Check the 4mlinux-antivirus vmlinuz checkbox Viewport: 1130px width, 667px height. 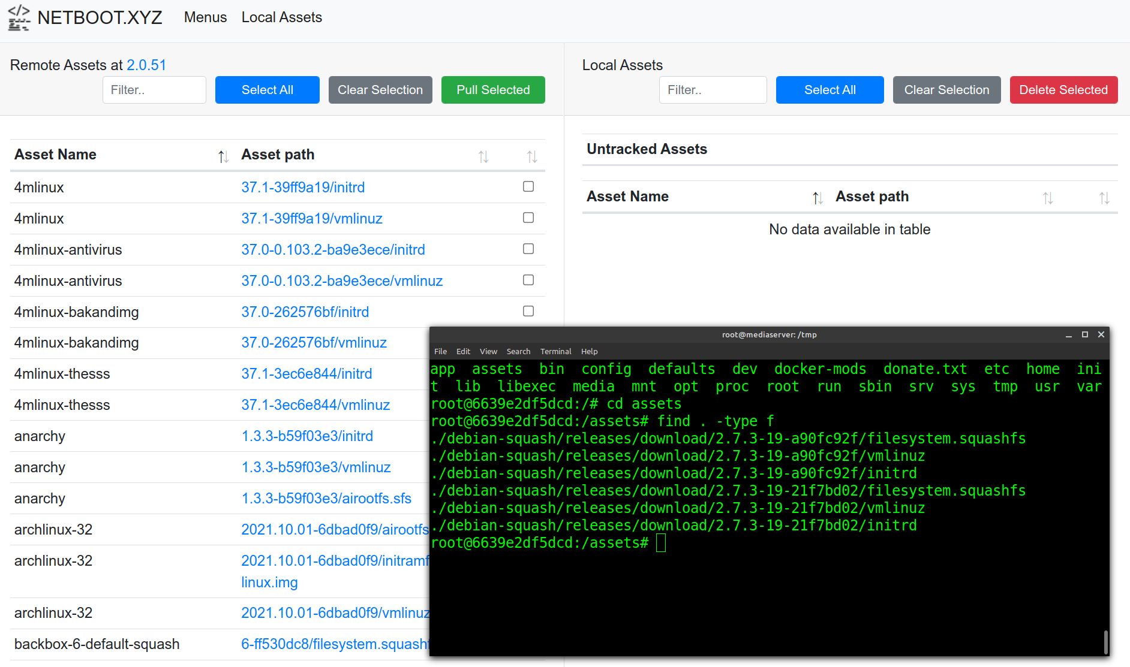click(x=528, y=280)
